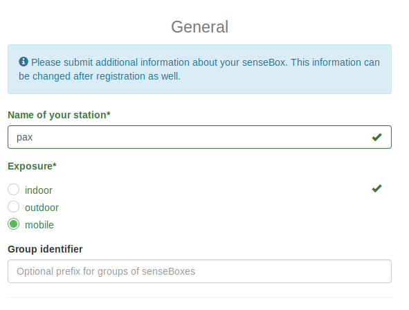
Task: Click the 'Exposure*' field label
Action: coord(32,166)
